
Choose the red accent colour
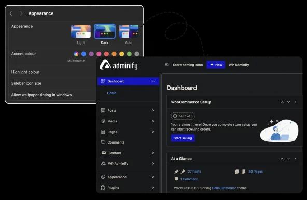coord(106,54)
